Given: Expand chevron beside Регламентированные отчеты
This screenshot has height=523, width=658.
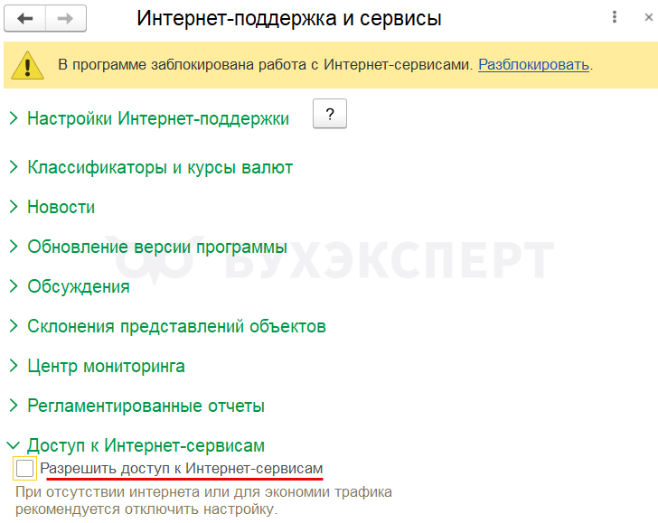Looking at the screenshot, I should (14, 406).
